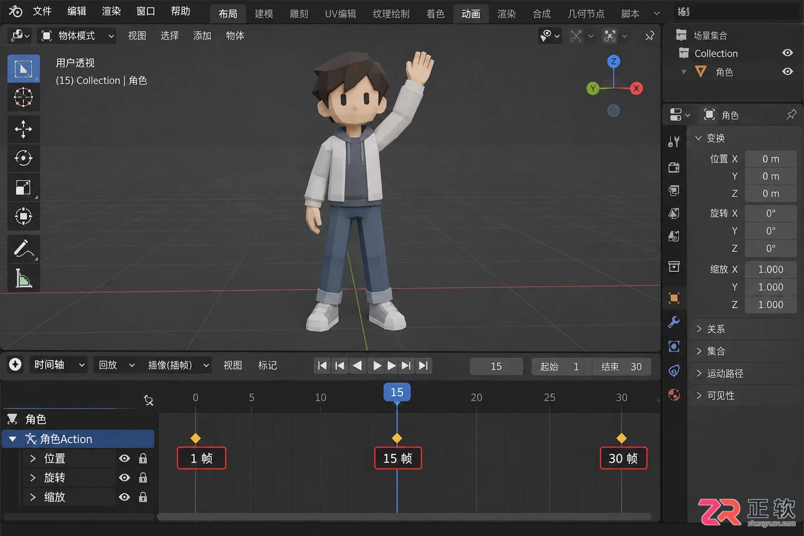This screenshot has height=536, width=804.
Task: Switch to the 建模 workspace tab
Action: (264, 13)
